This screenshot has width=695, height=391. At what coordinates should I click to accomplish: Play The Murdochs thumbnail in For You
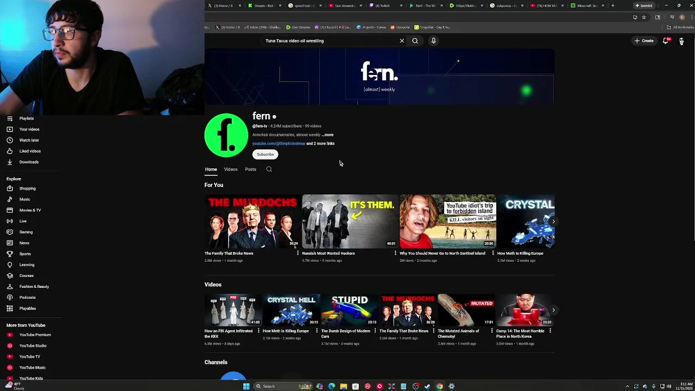(252, 222)
